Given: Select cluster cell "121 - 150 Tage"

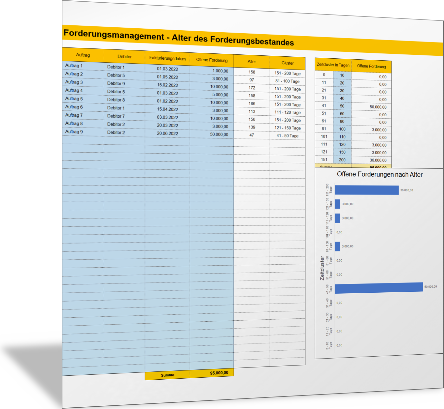Looking at the screenshot, I should coord(288,128).
